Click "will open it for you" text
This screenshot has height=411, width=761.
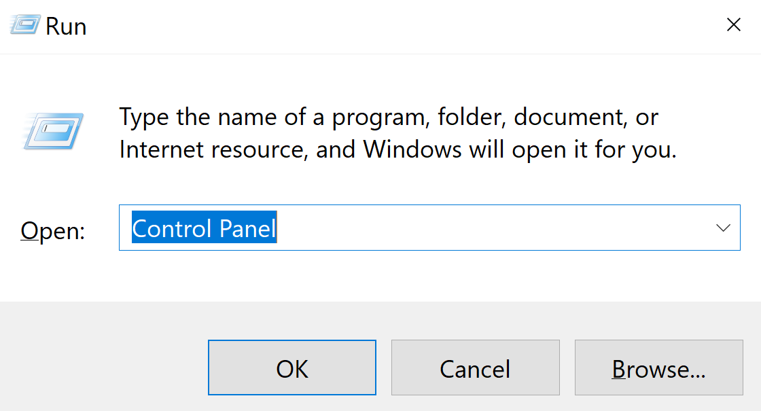pyautogui.click(x=572, y=149)
